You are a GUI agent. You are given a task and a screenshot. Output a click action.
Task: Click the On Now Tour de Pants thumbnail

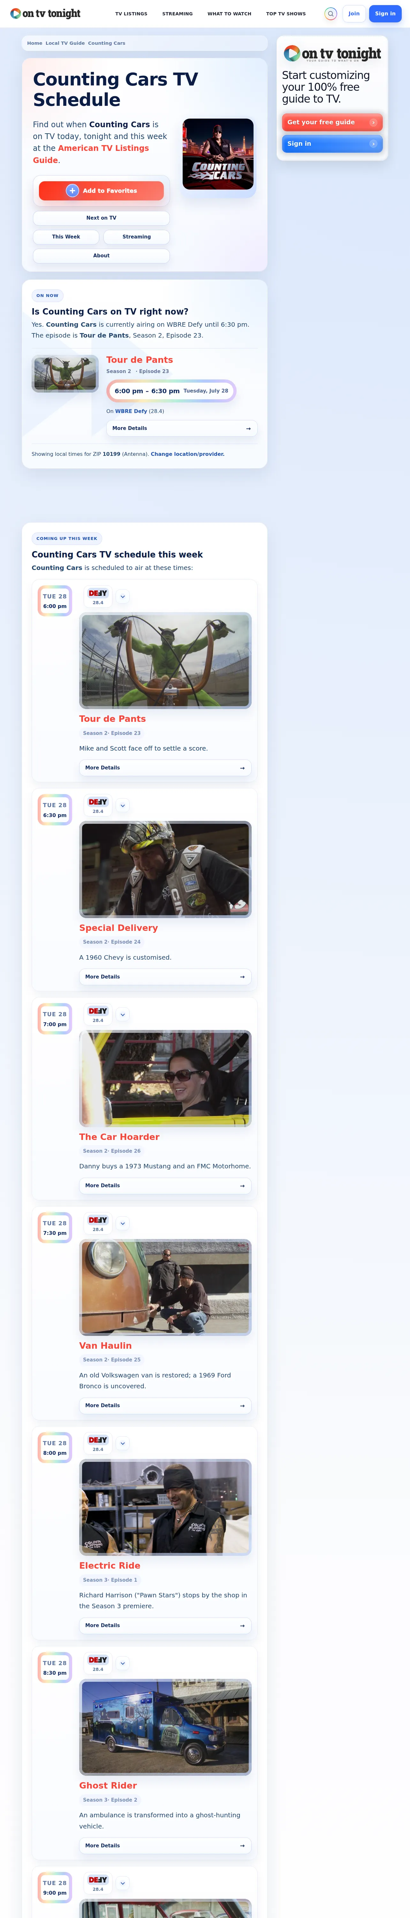[65, 374]
